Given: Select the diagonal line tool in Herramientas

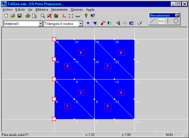Looking at the screenshot, I should click(152, 21).
